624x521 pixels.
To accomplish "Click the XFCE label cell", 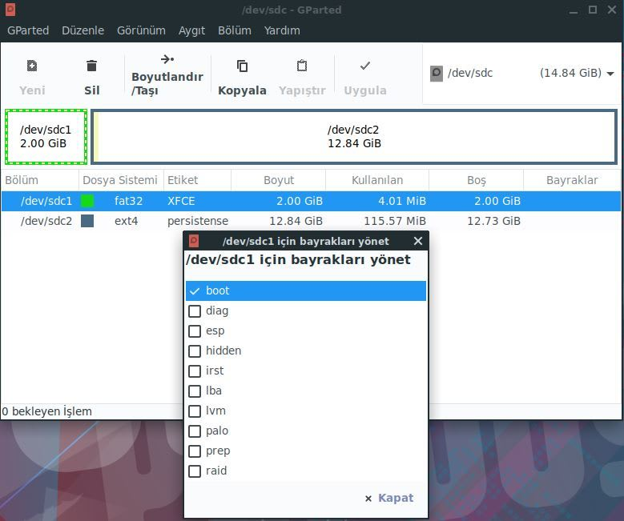I will click(181, 201).
